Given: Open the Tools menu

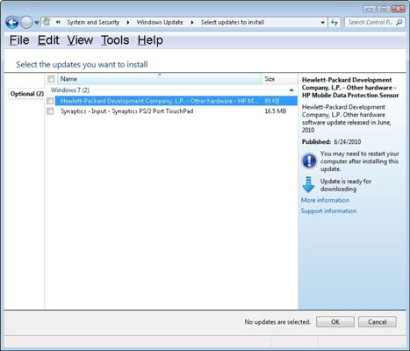Looking at the screenshot, I should point(115,40).
